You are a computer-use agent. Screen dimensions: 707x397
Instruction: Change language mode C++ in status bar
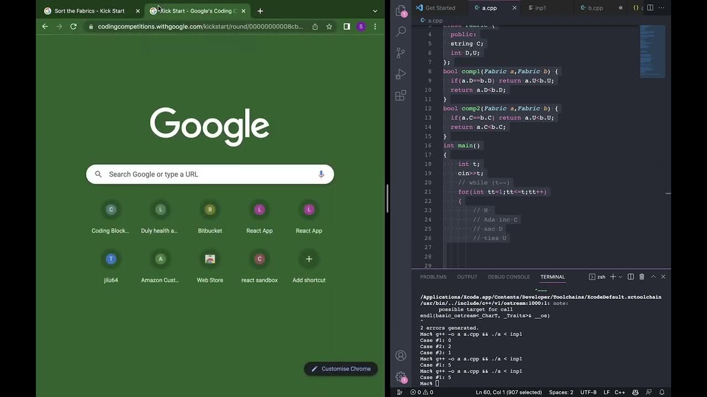point(620,393)
